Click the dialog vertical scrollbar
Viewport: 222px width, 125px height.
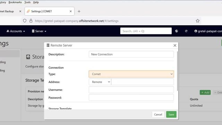(177, 71)
